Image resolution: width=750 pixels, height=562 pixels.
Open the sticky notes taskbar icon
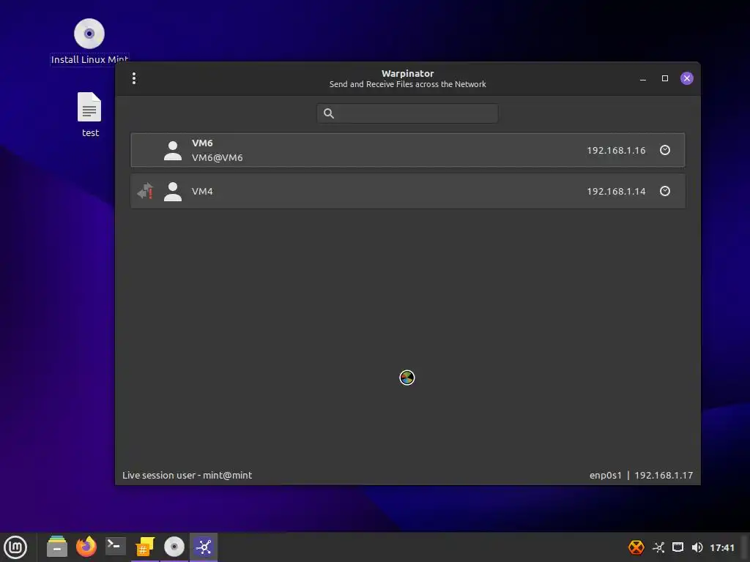tap(144, 547)
